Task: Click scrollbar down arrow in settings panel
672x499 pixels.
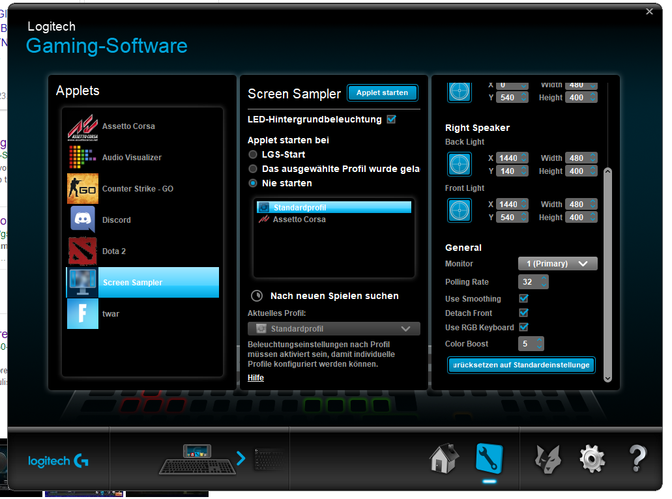Action: pyautogui.click(x=607, y=378)
